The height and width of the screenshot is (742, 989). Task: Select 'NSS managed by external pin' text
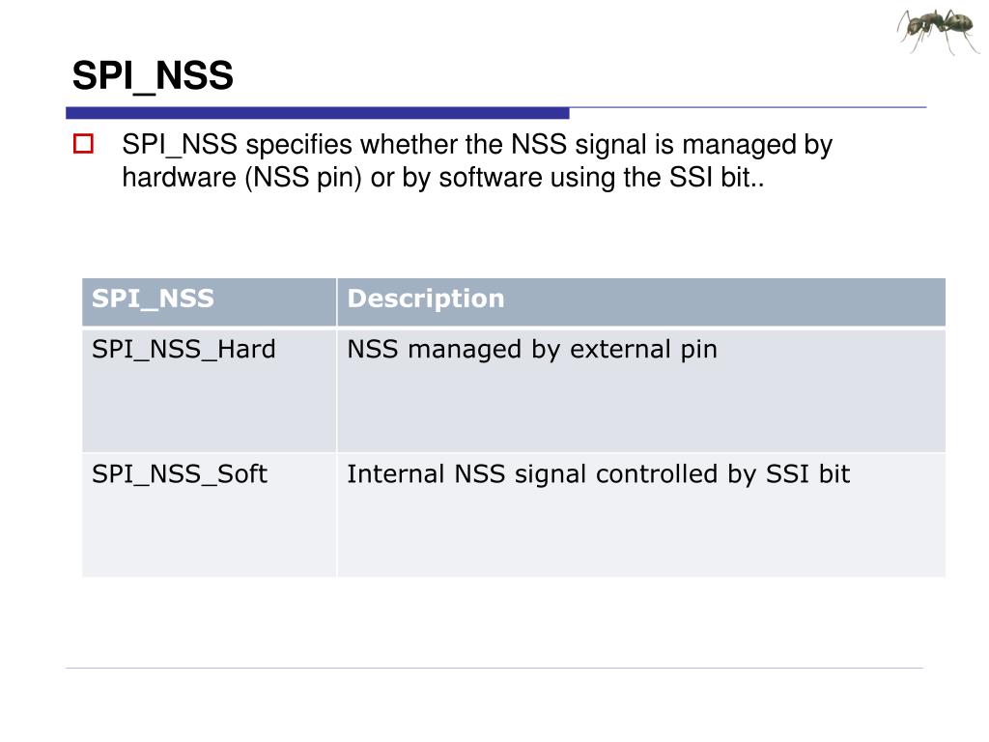(532, 350)
